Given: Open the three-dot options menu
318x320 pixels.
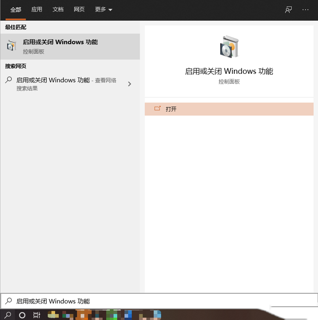Looking at the screenshot, I should click(306, 10).
